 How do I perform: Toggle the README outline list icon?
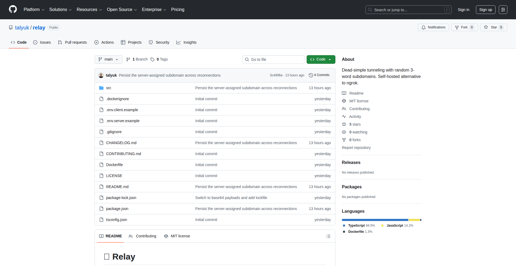[x=328, y=236]
